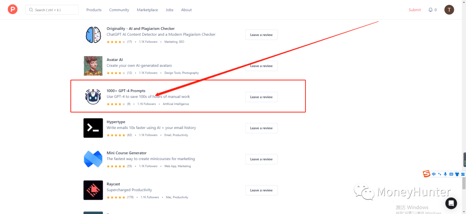Click GPT-4 Prompts' star rating (9)
The height and width of the screenshot is (214, 466).
[x=119, y=104]
